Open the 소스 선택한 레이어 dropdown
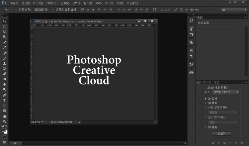 225,92
